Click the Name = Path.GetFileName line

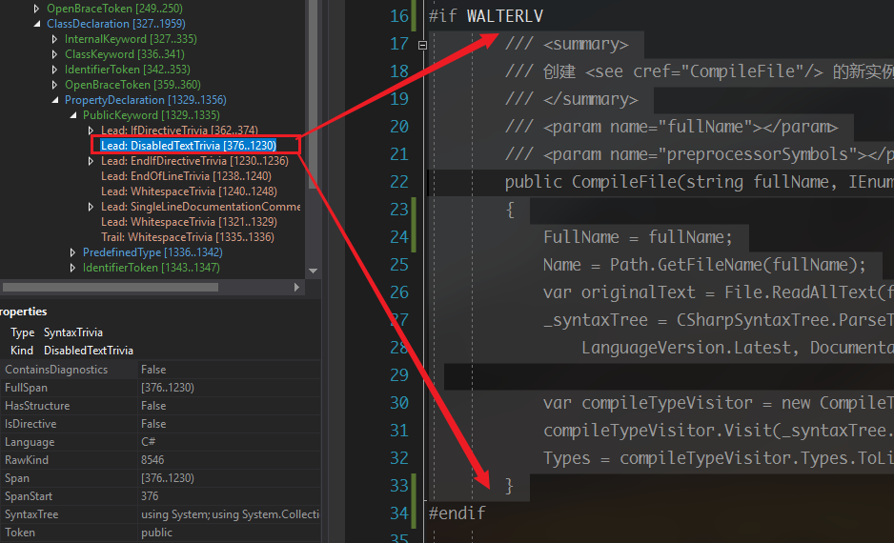coord(704,265)
